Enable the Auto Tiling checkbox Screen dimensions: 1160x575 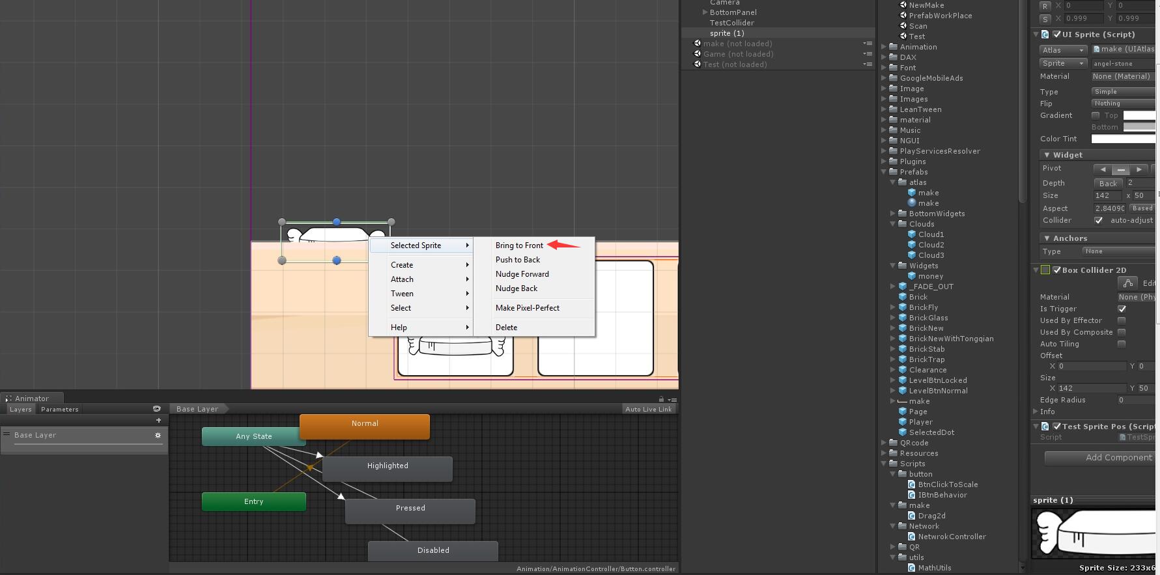1122,344
